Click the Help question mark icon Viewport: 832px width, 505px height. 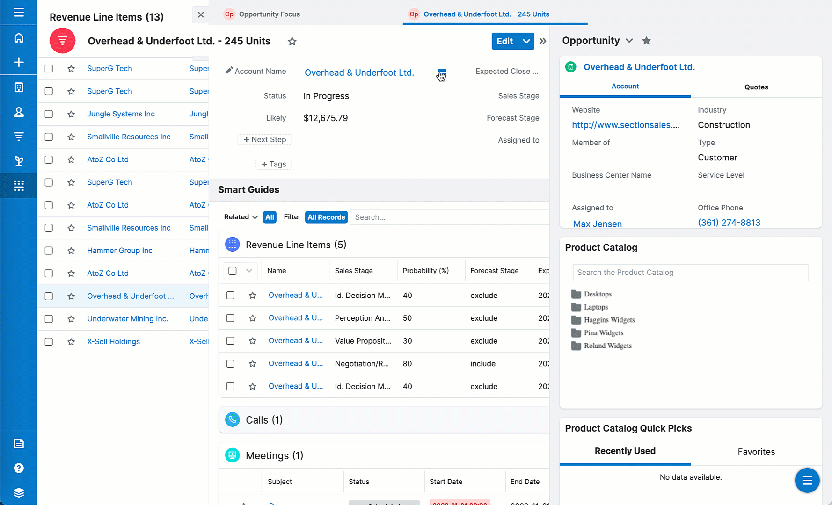(19, 468)
